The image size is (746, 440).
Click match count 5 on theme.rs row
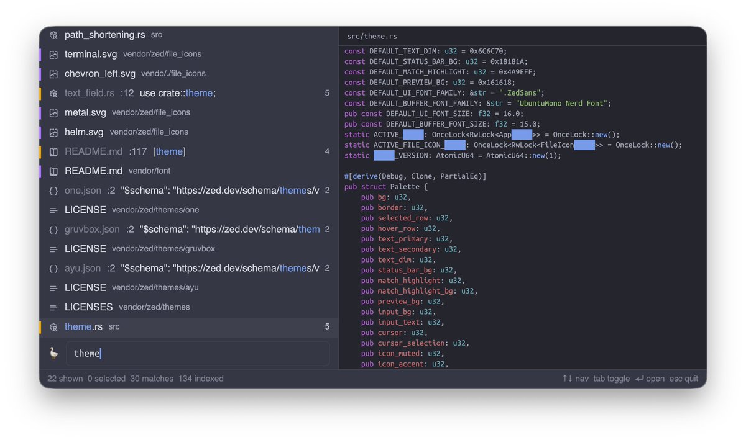tap(327, 326)
